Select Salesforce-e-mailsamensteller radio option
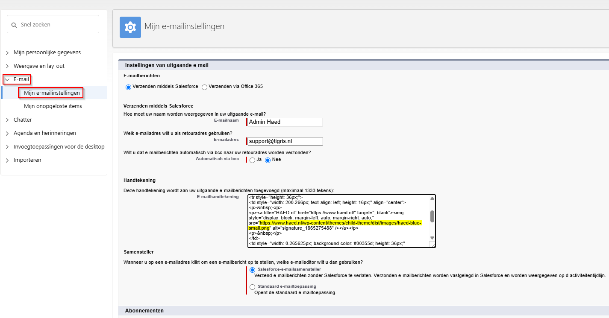 pyautogui.click(x=252, y=270)
